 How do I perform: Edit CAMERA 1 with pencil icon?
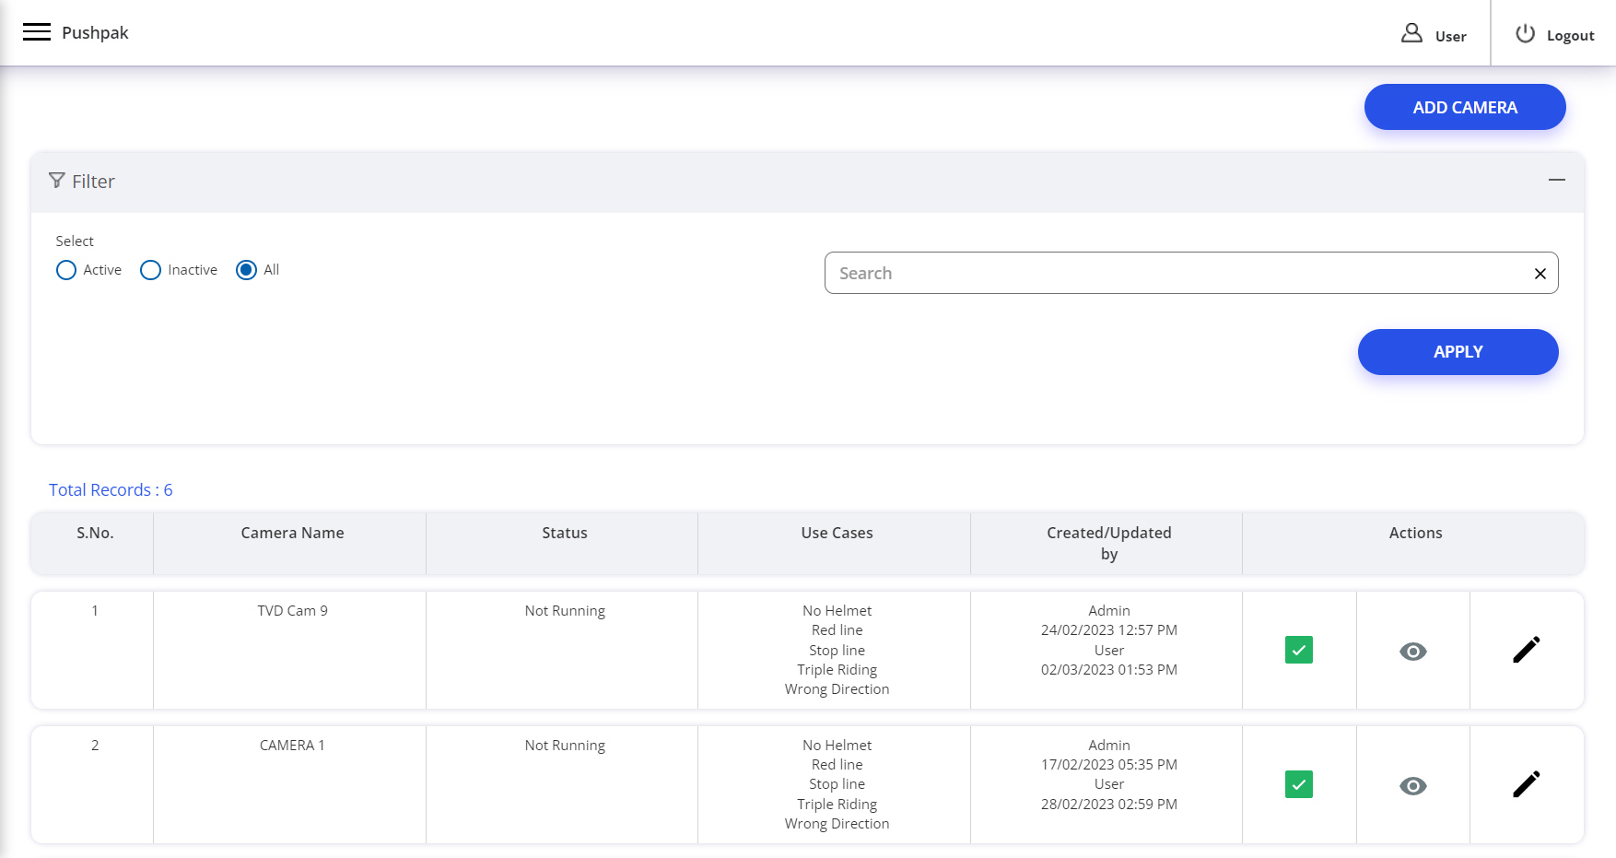[x=1526, y=785]
